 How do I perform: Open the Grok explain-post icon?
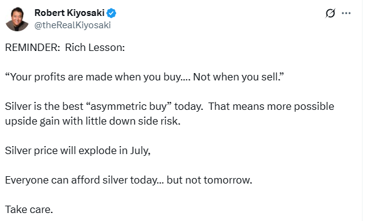(330, 13)
